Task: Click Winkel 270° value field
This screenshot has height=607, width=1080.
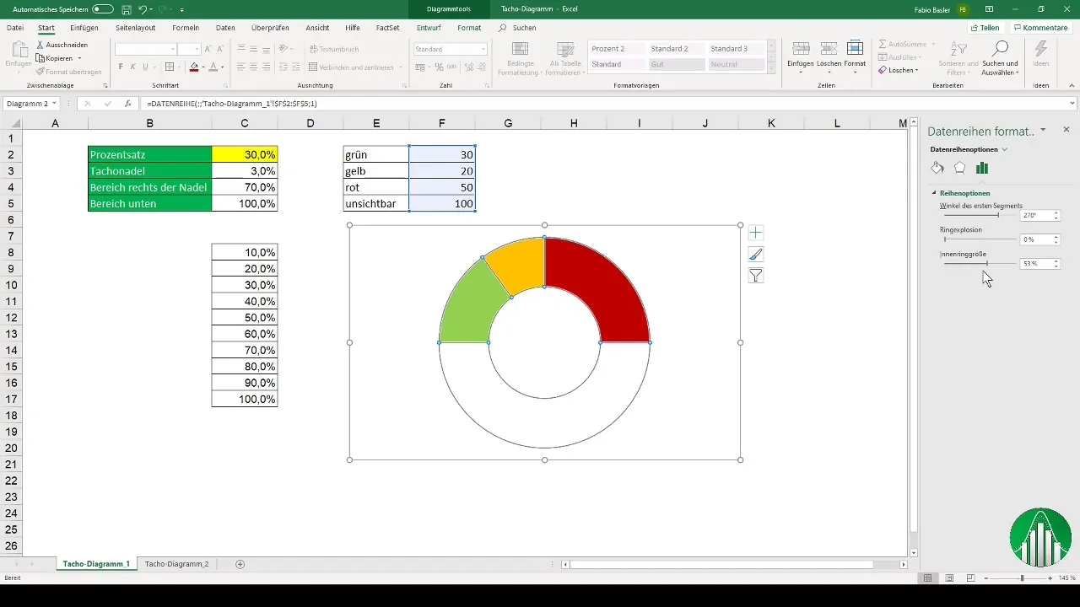Action: point(1034,216)
